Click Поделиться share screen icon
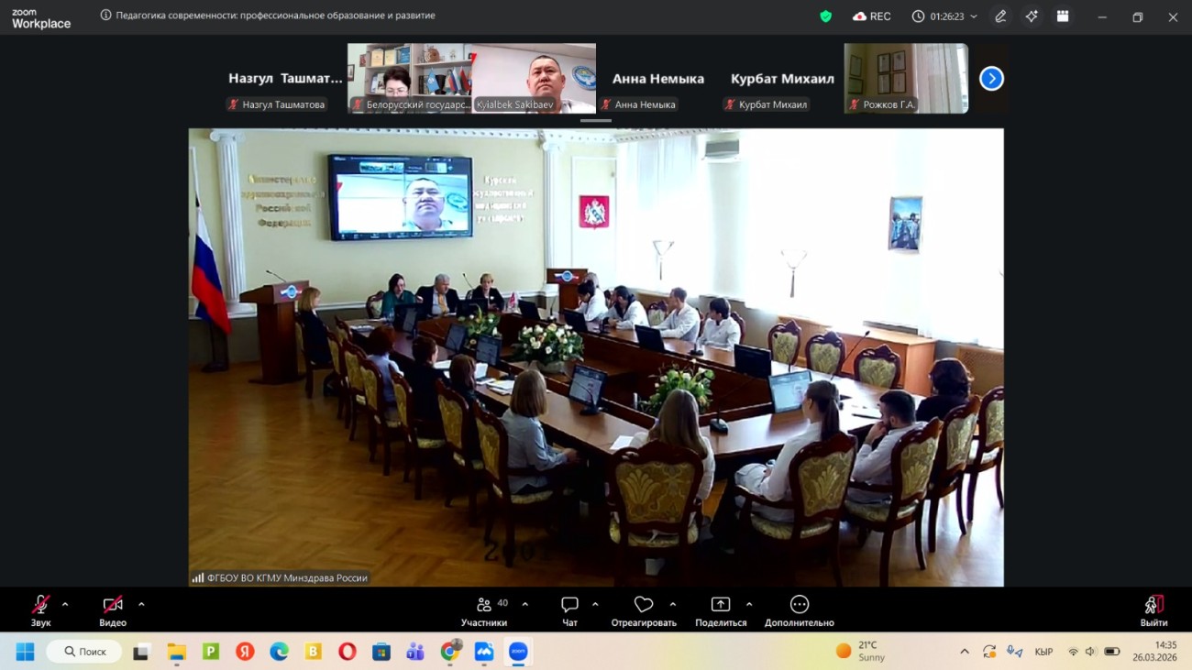 coord(721,610)
